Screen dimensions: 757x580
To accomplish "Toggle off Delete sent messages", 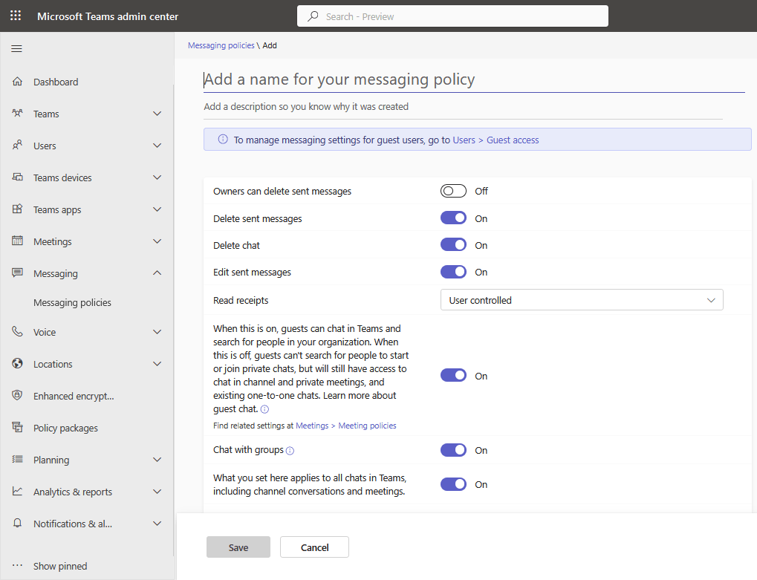I will (453, 218).
